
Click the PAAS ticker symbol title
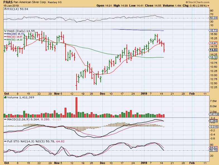click(8, 2)
